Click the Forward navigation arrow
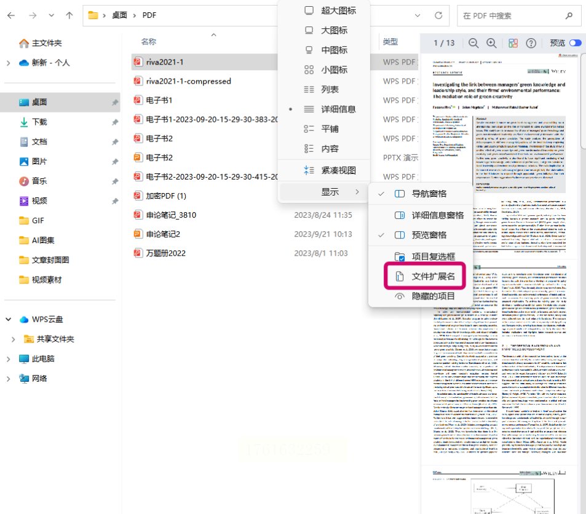 click(x=33, y=15)
